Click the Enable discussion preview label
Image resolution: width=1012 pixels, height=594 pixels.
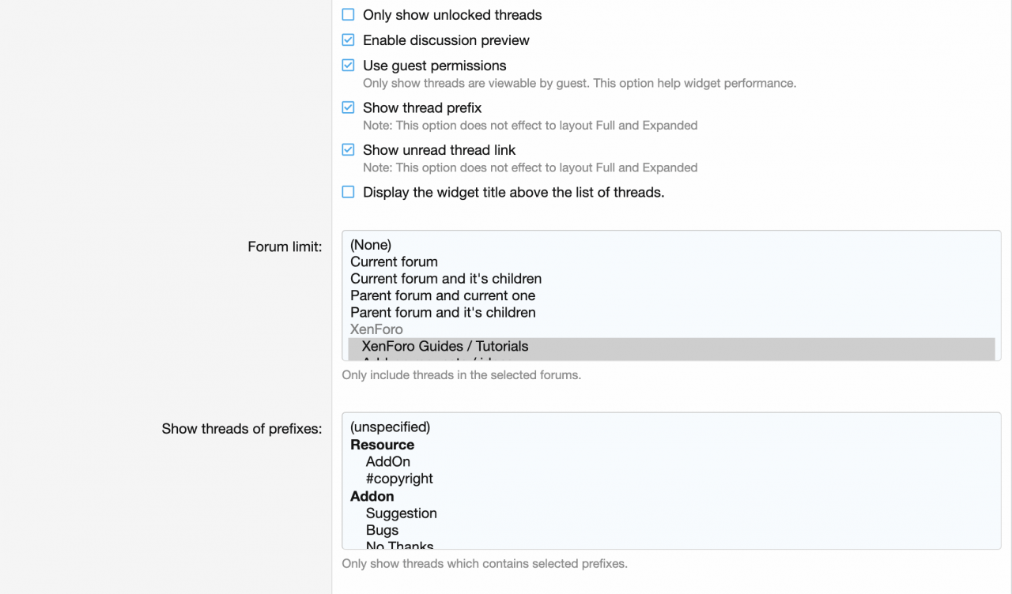(x=446, y=40)
